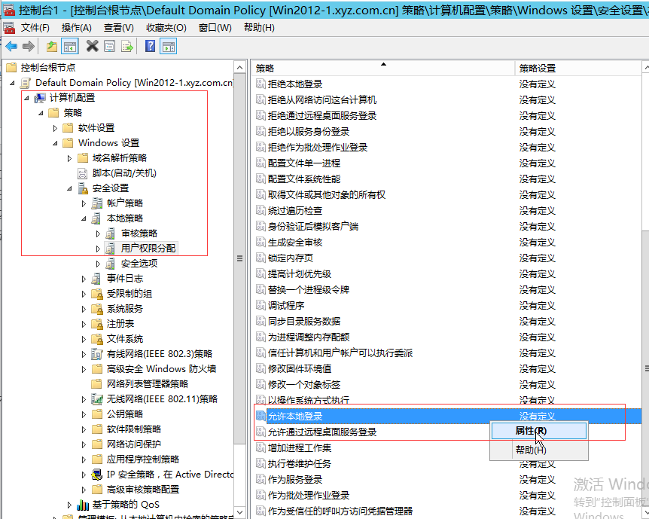Viewport: 649px width, 519px height.
Task: Click the policy icon beside 锁定内存页
Action: [x=261, y=258]
